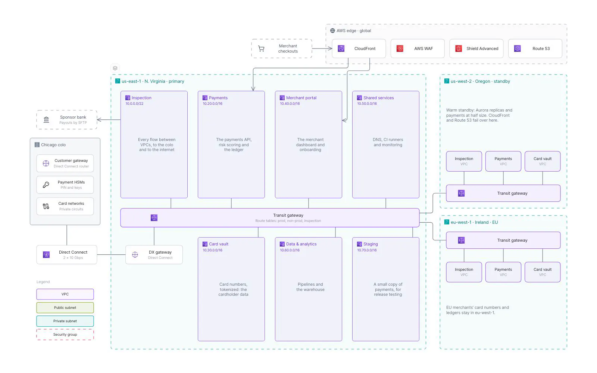The height and width of the screenshot is (373, 597).
Task: Click the Ireland Transit gateway icon
Action: pos(461,240)
